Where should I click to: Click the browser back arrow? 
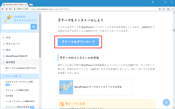(x=2, y=9)
